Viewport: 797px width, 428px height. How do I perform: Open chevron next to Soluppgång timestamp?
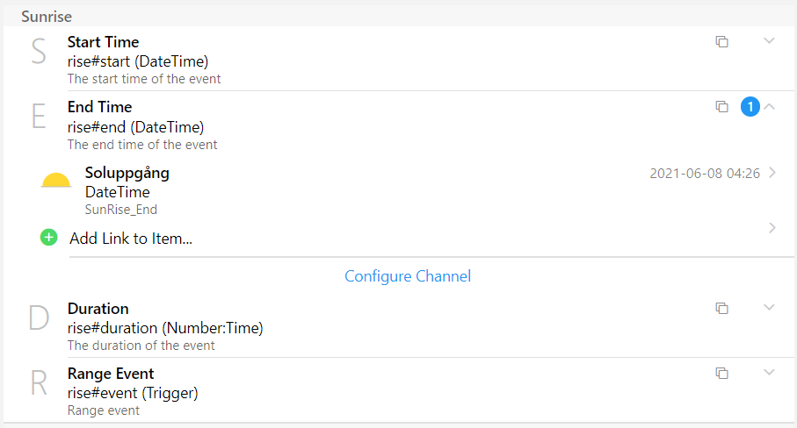(x=772, y=173)
